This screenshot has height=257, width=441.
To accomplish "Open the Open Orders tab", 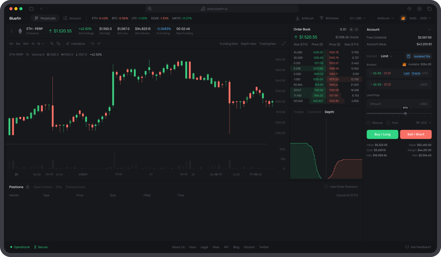I will click(43, 187).
